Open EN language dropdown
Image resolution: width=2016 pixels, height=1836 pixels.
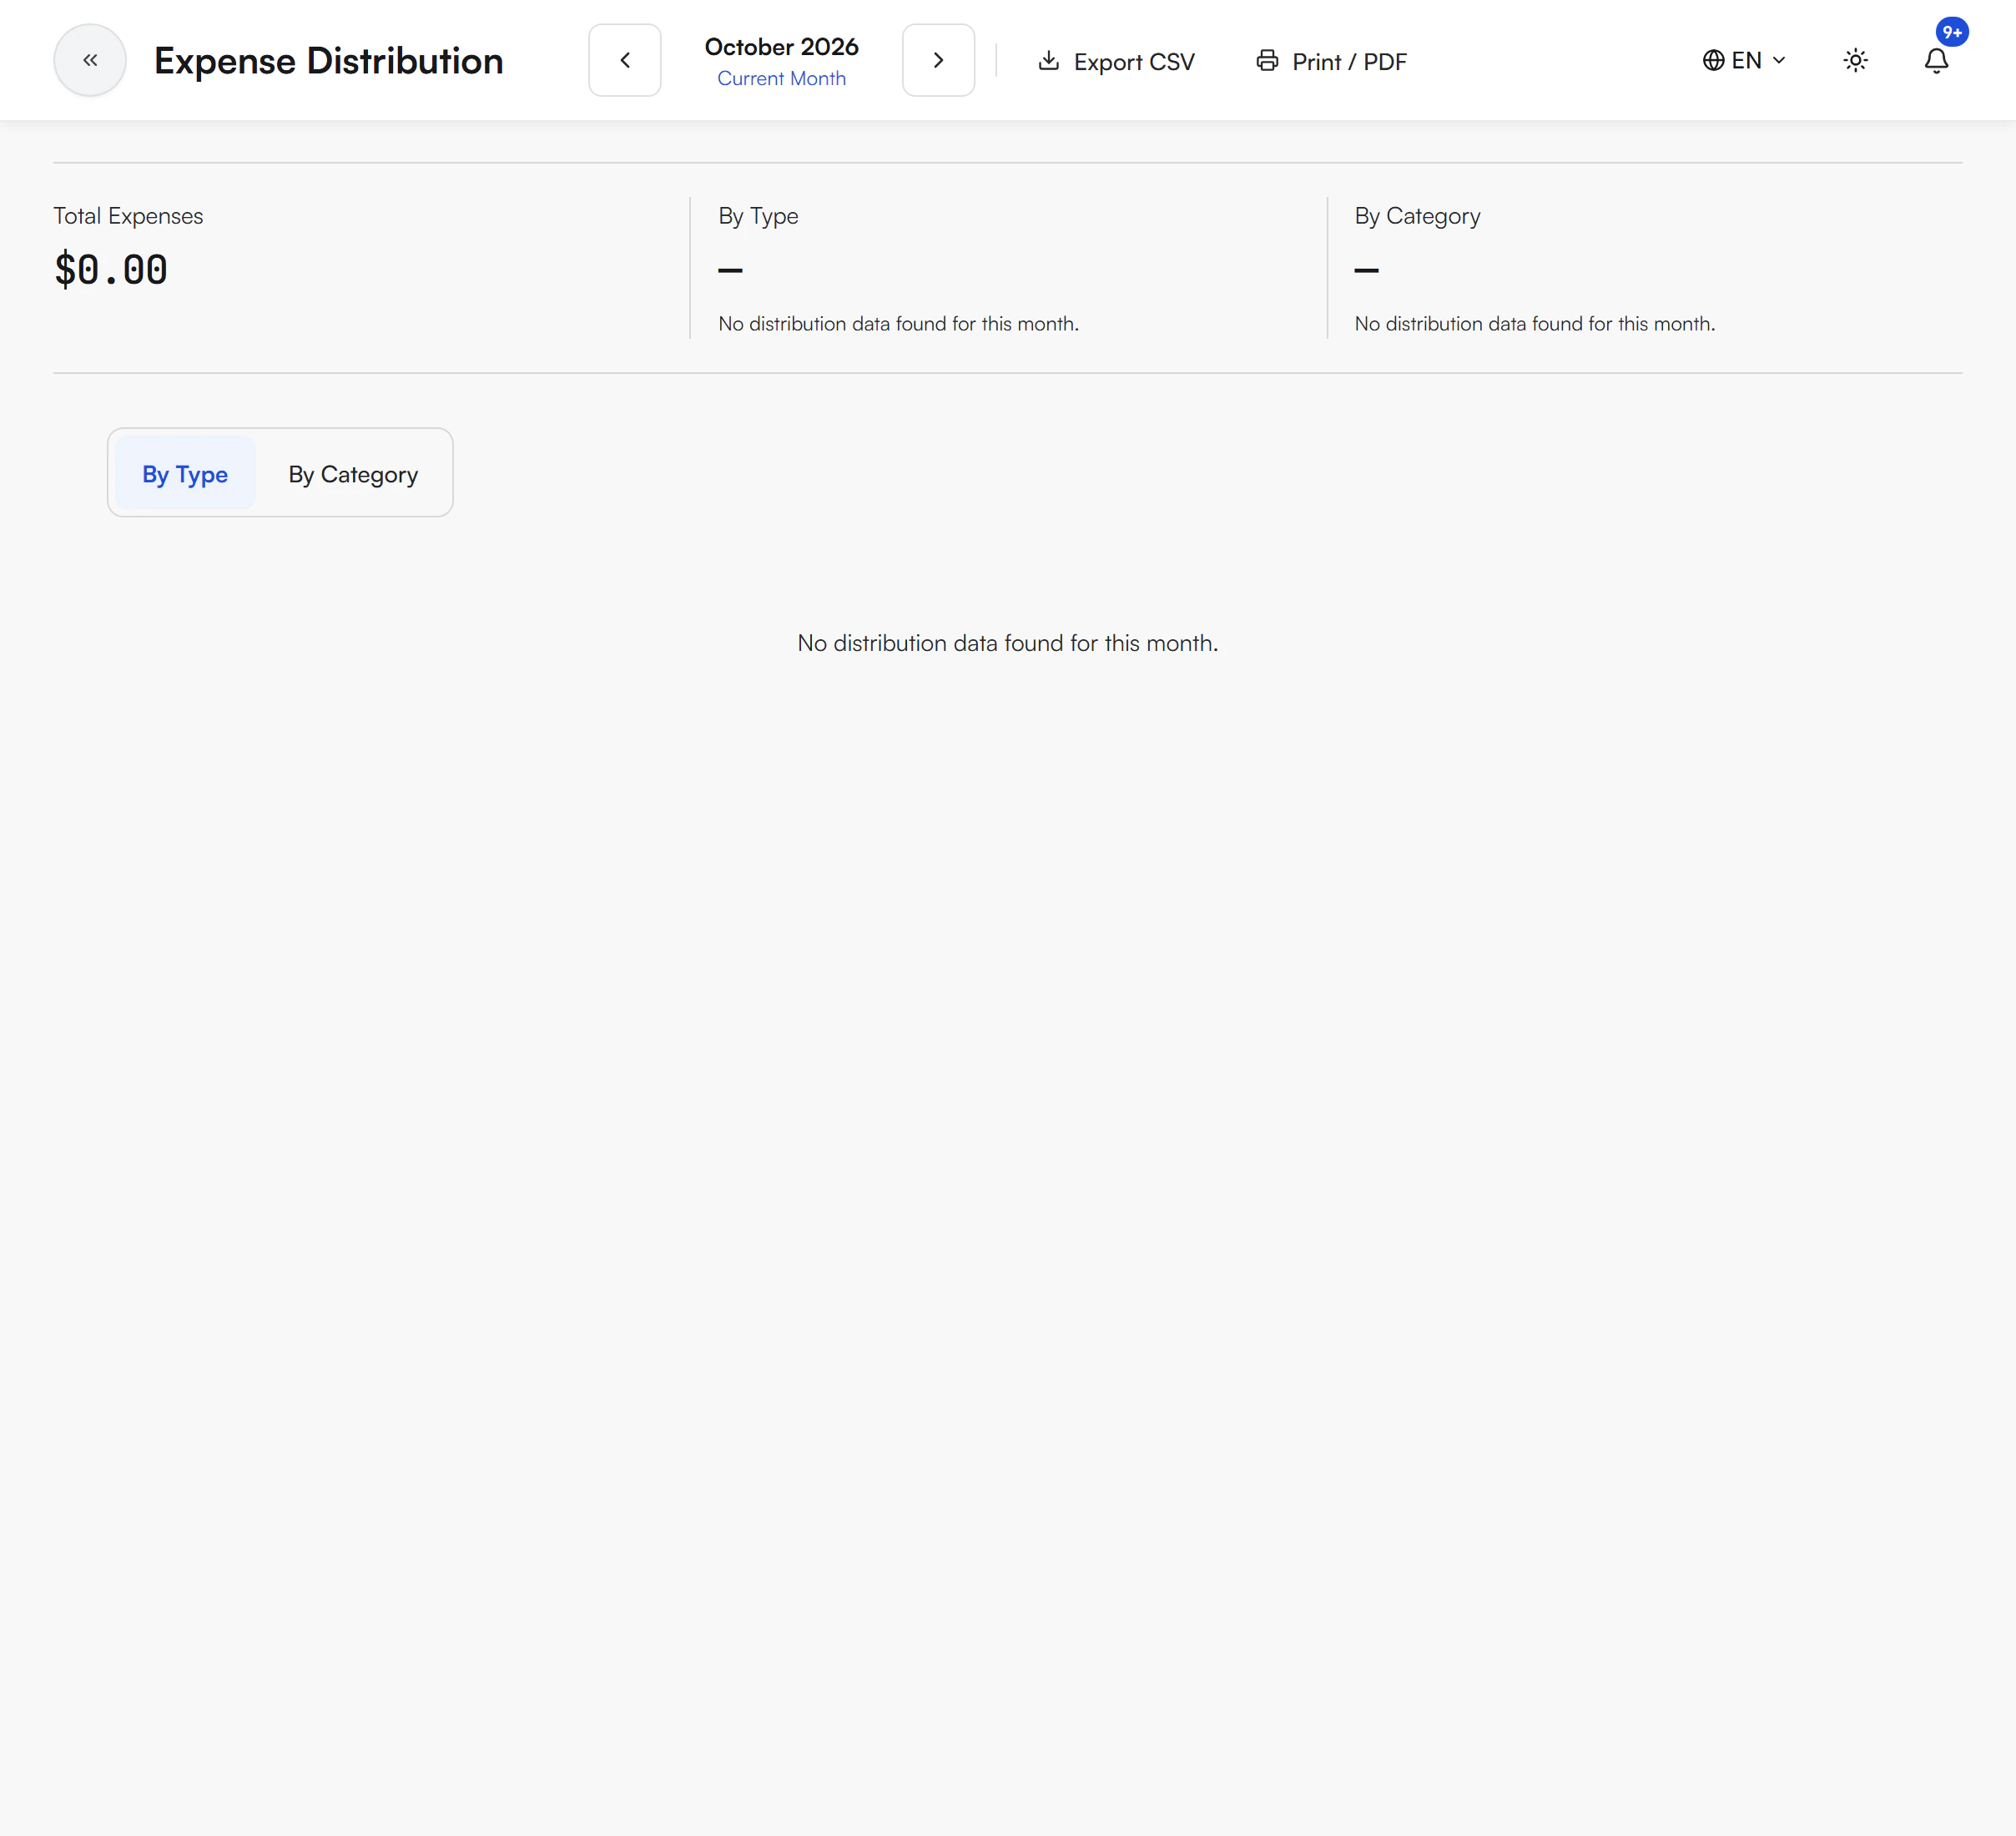(1744, 60)
